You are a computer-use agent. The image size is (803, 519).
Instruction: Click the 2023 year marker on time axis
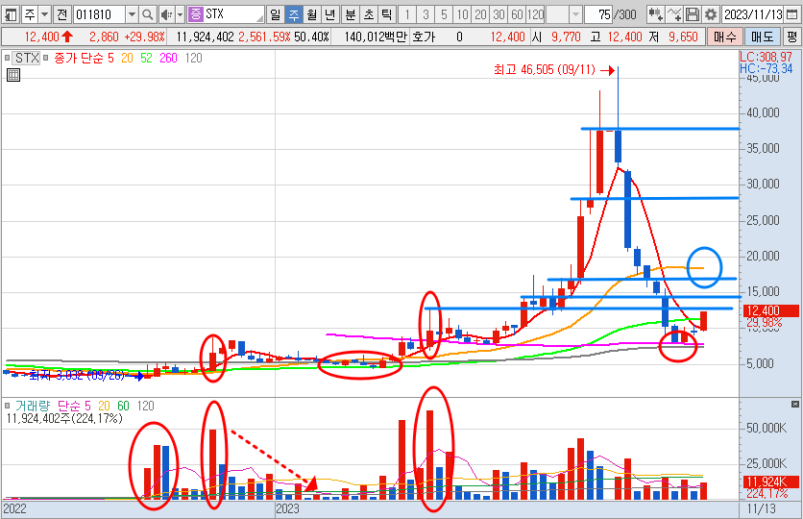[287, 508]
